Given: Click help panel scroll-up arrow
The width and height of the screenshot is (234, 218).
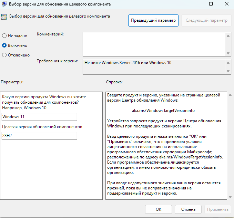Looking at the screenshot, I should [x=230, y=95].
